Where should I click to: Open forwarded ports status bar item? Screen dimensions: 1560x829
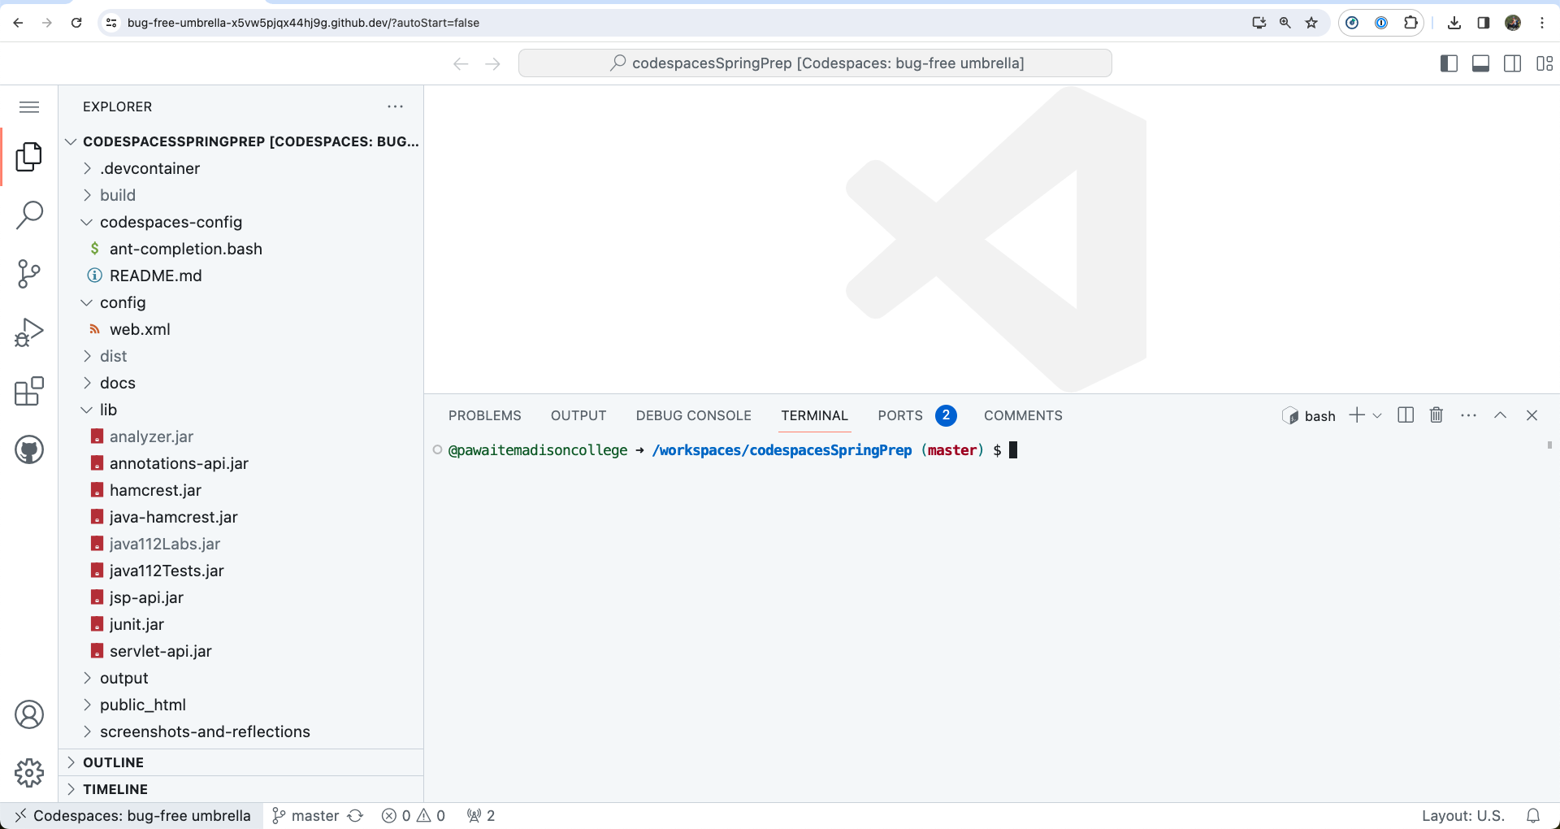[x=481, y=815]
